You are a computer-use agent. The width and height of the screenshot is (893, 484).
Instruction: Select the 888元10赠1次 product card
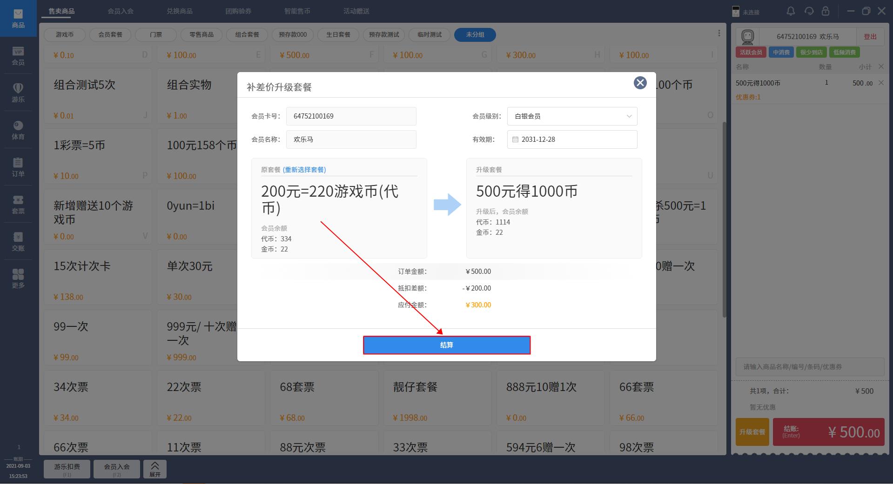(551, 398)
